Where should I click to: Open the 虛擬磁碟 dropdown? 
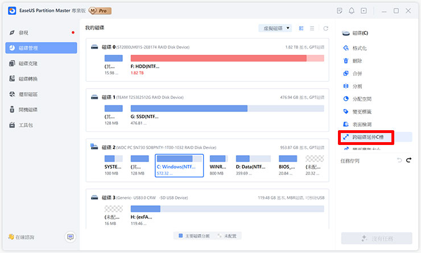(x=275, y=28)
